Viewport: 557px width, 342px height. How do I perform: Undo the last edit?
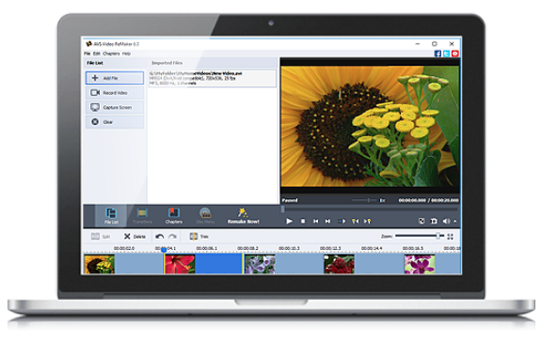click(160, 236)
